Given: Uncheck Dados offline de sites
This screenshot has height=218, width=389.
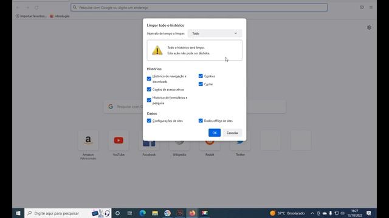Looking at the screenshot, I should click(x=201, y=121).
